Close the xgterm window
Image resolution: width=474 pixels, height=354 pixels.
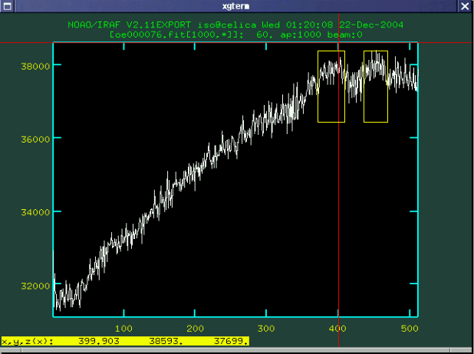coord(466,6)
